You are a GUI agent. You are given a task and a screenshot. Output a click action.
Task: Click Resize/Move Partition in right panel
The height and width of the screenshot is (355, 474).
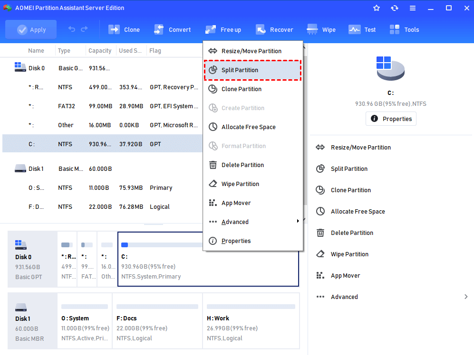(x=361, y=147)
